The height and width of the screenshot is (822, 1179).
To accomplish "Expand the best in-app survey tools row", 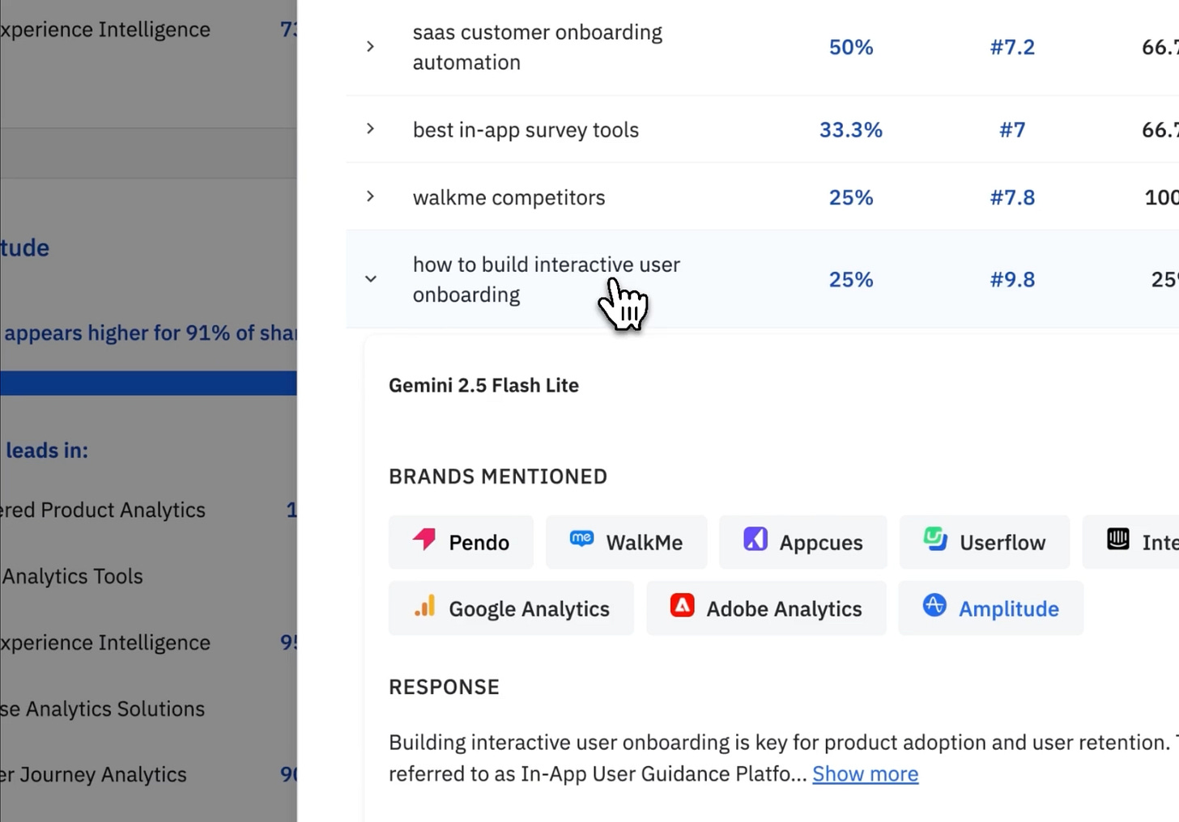I will (x=370, y=129).
